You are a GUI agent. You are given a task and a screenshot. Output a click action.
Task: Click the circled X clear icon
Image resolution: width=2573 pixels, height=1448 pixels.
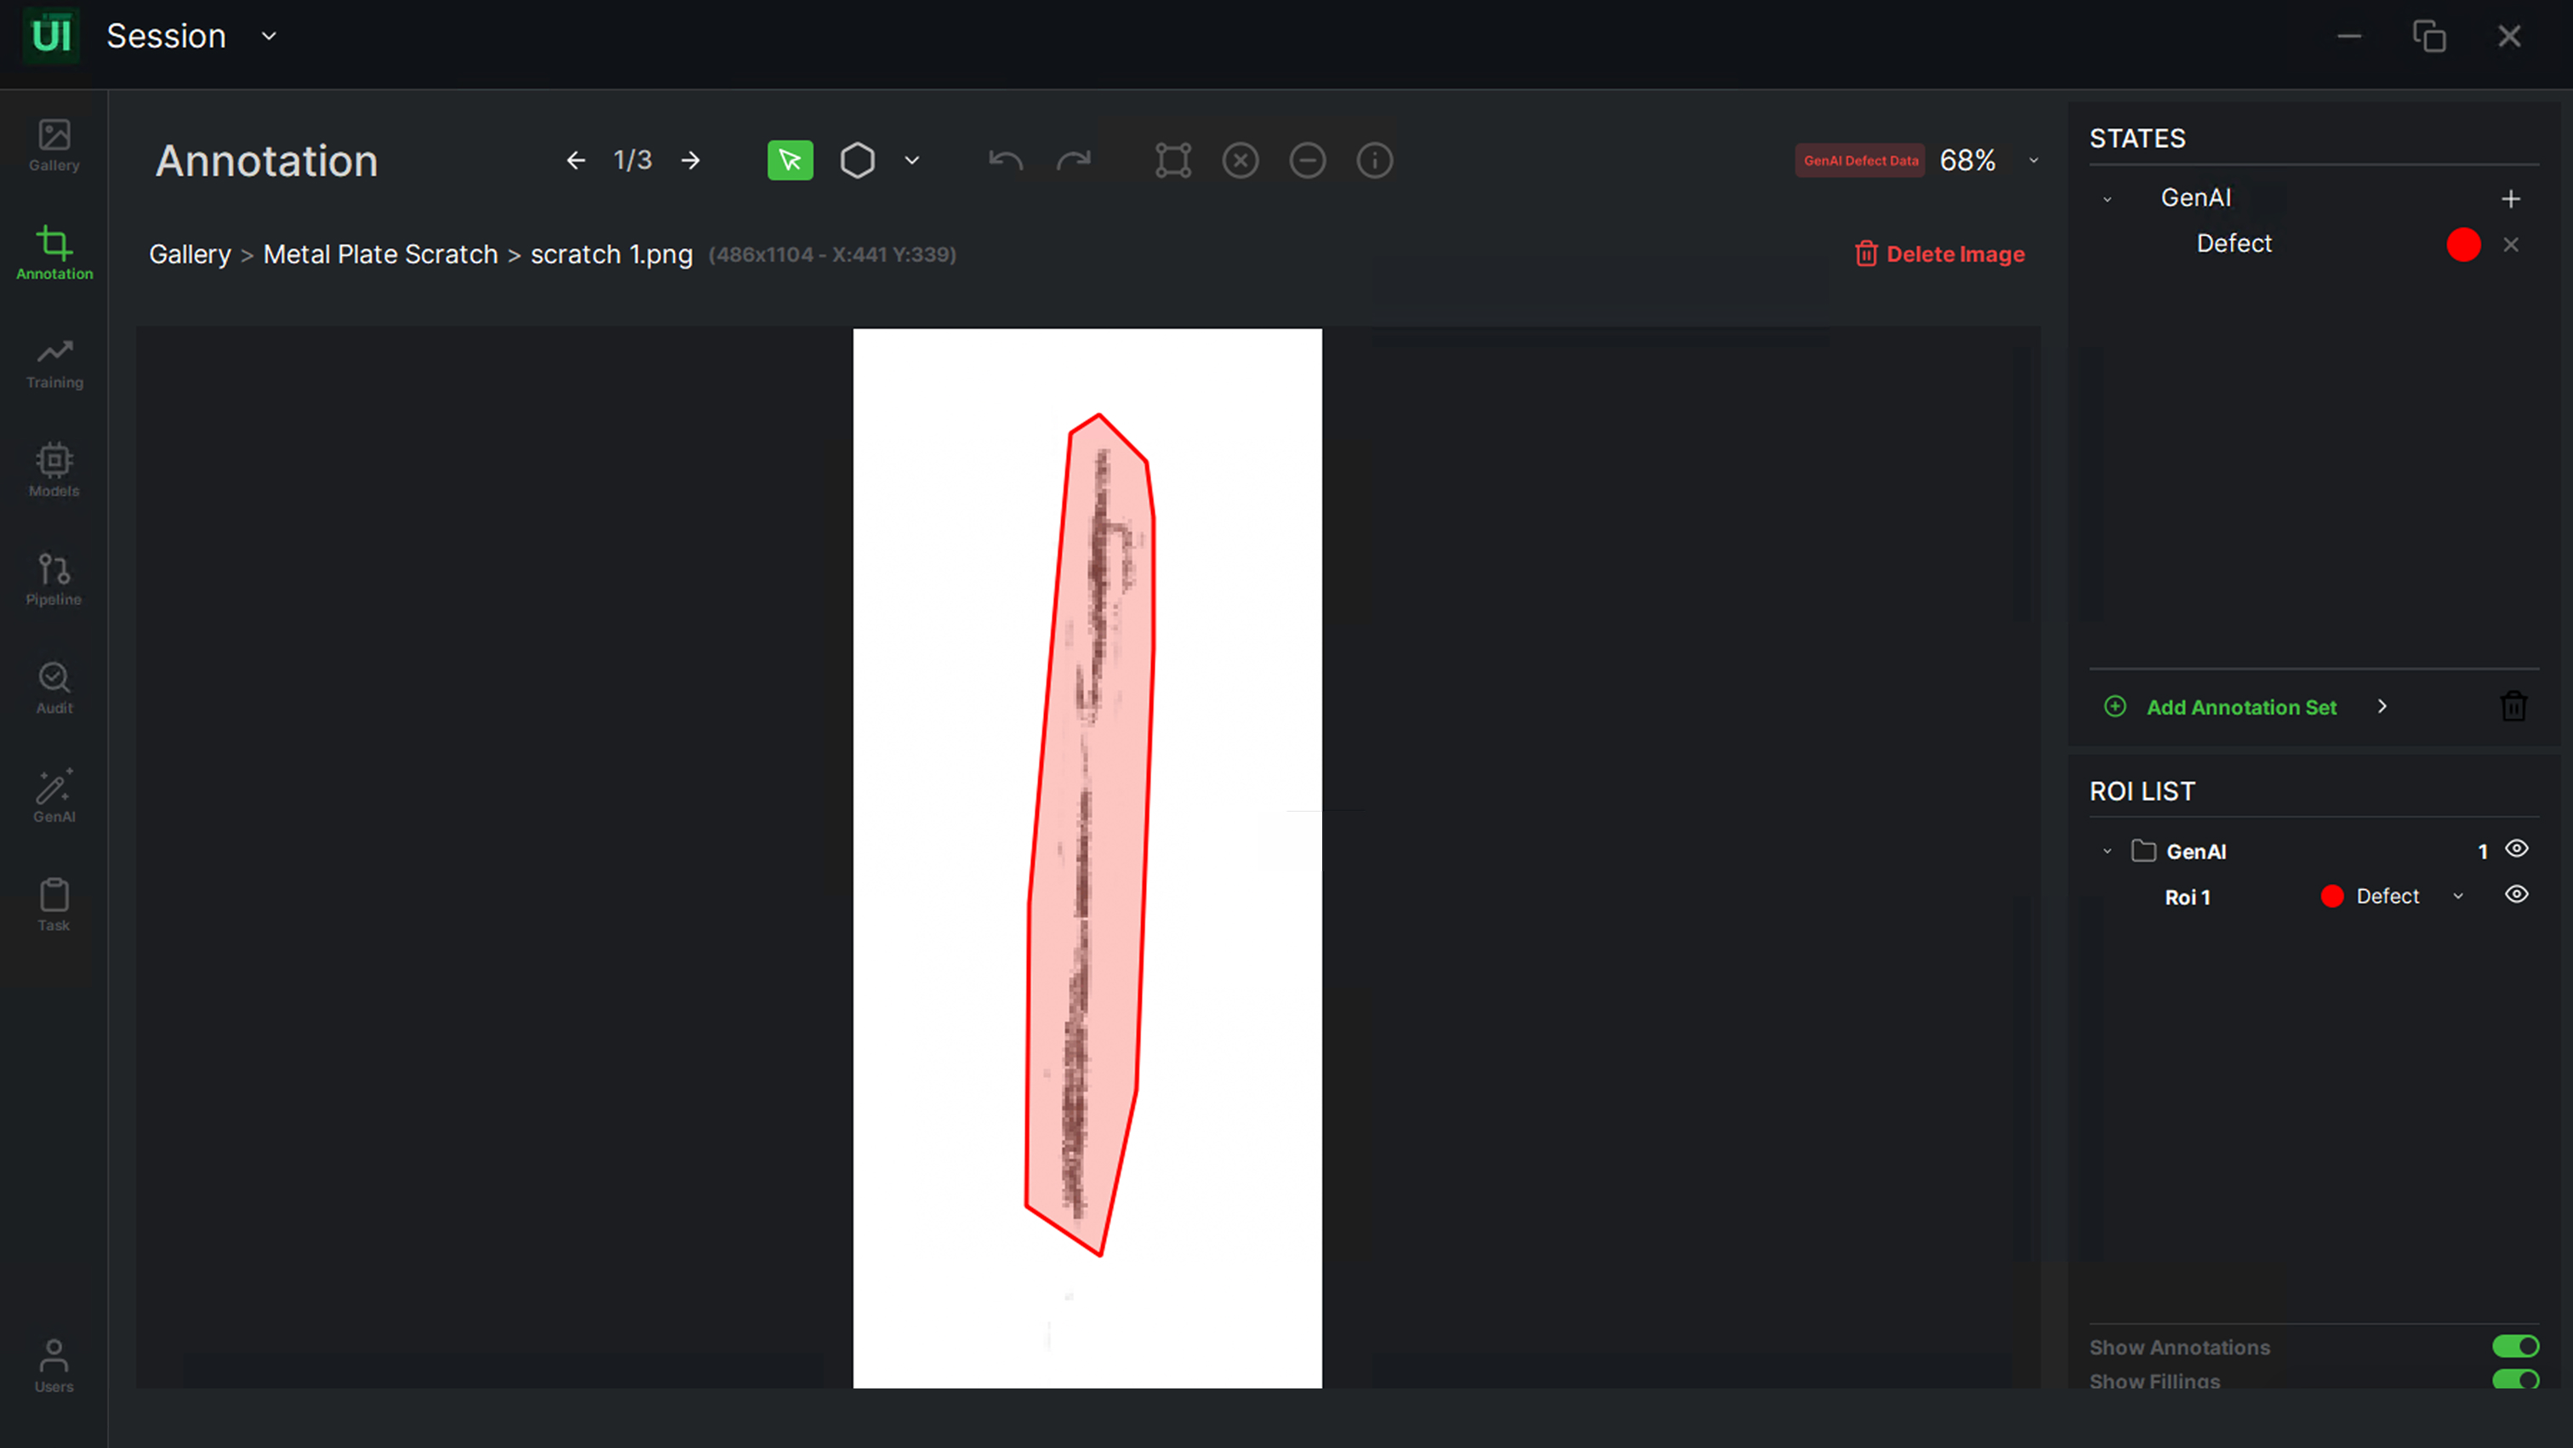pyautogui.click(x=1240, y=160)
